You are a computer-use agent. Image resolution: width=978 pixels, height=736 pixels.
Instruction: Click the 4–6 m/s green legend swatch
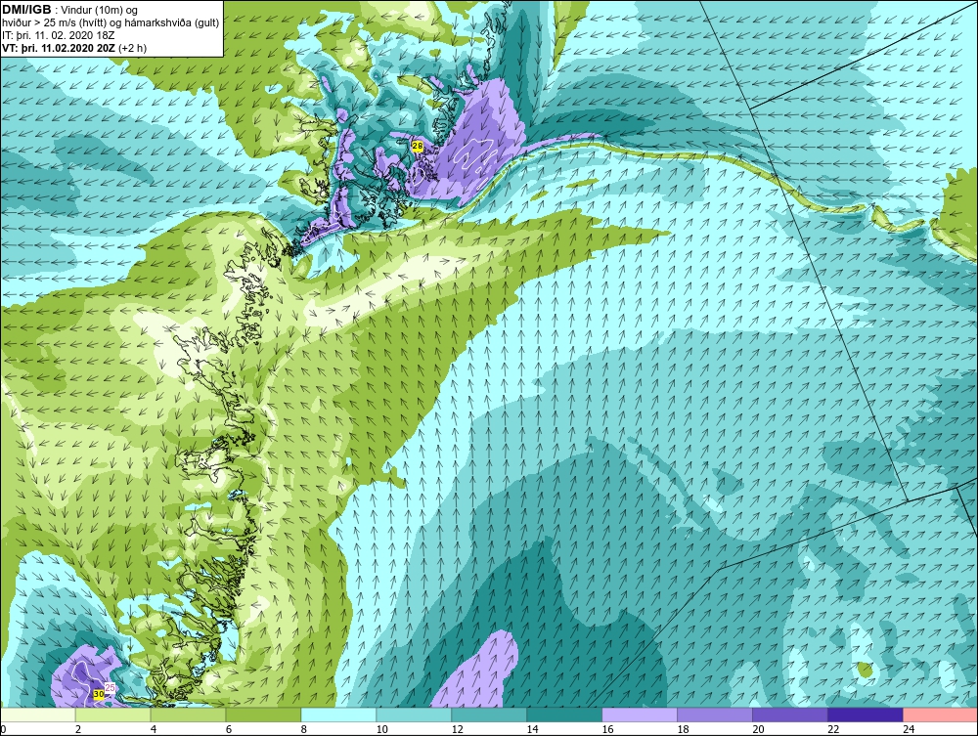[189, 714]
